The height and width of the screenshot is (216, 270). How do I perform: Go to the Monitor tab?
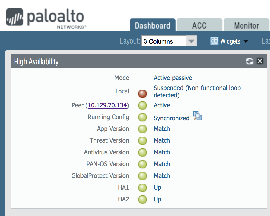(x=247, y=26)
